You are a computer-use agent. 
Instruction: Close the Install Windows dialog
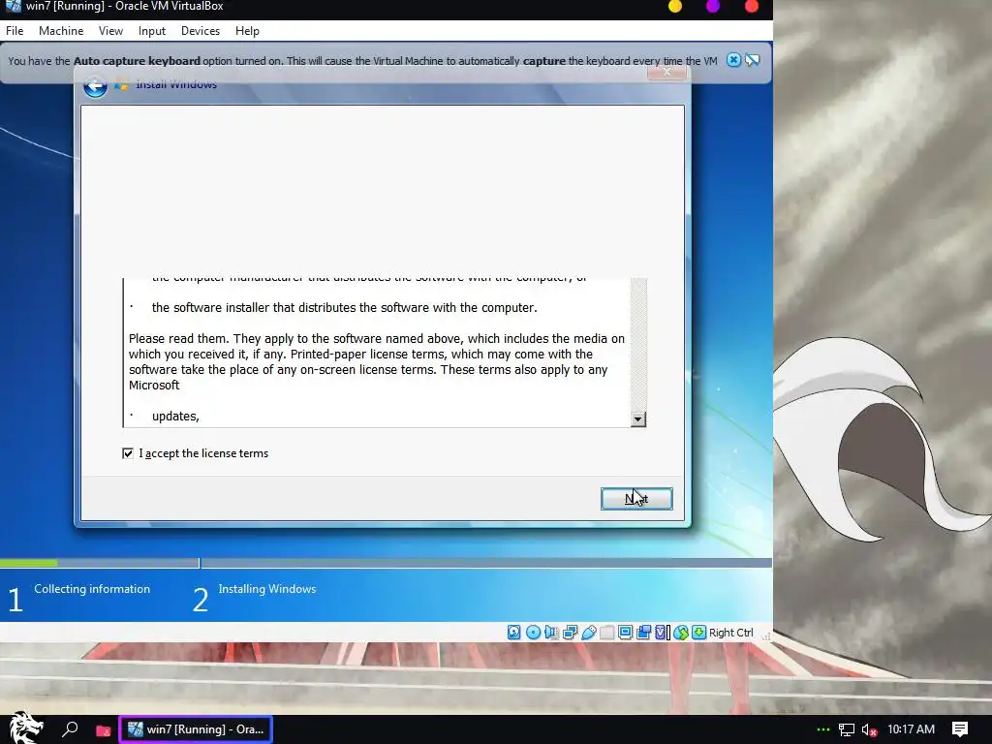coord(666,72)
